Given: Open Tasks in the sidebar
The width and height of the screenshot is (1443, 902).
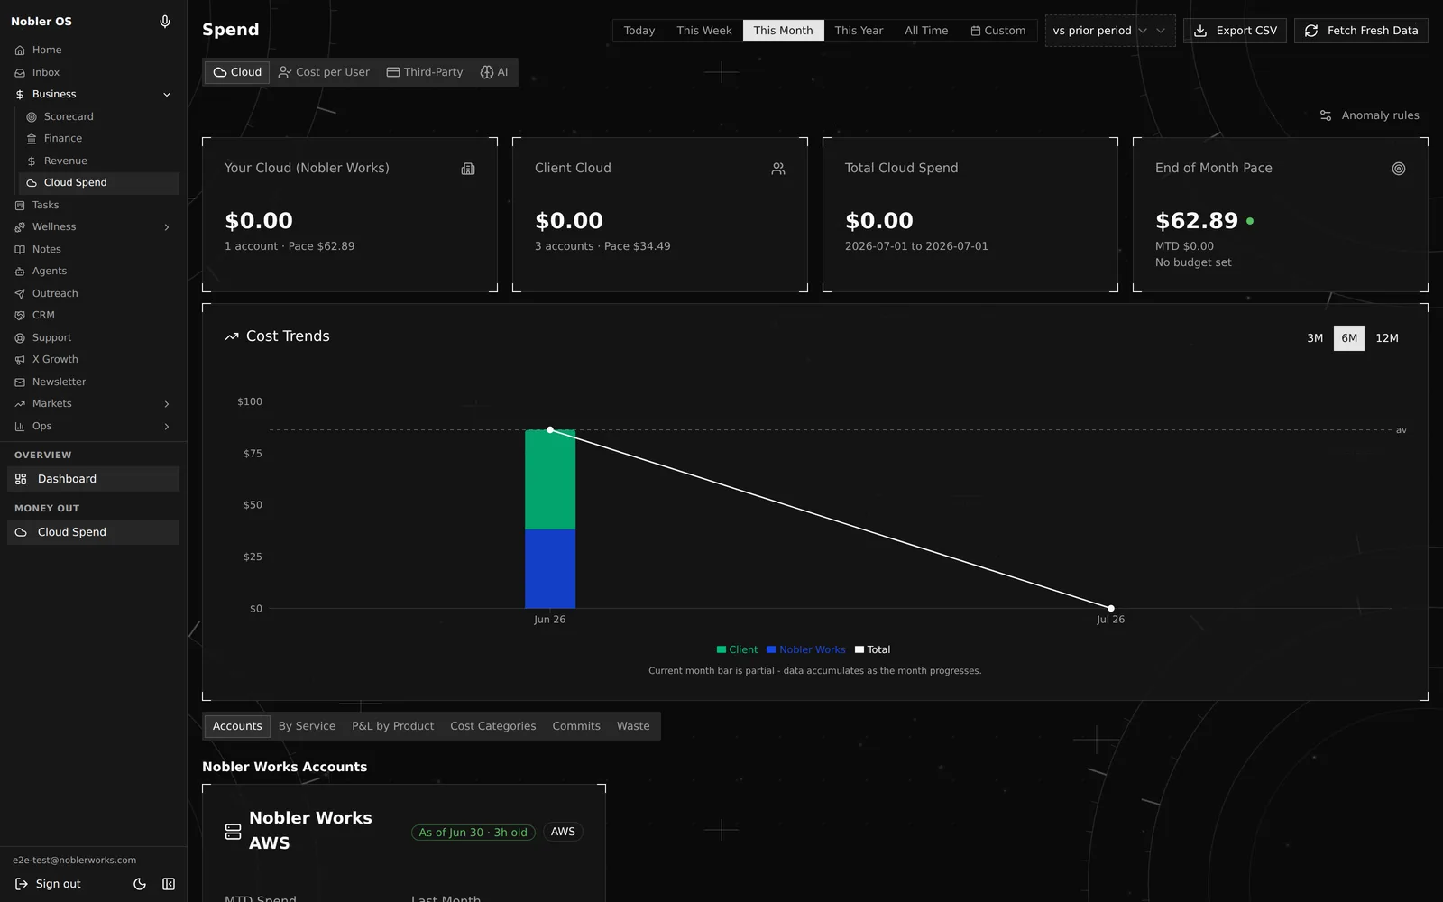Looking at the screenshot, I should coord(93,205).
